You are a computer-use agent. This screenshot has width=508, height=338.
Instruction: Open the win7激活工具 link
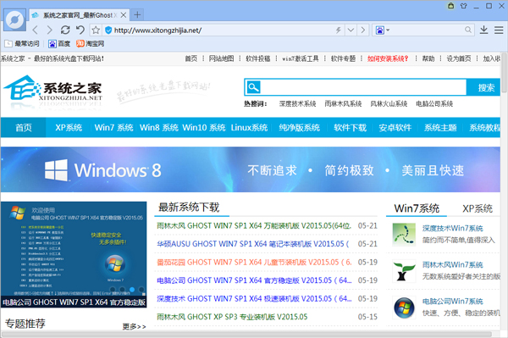point(301,58)
